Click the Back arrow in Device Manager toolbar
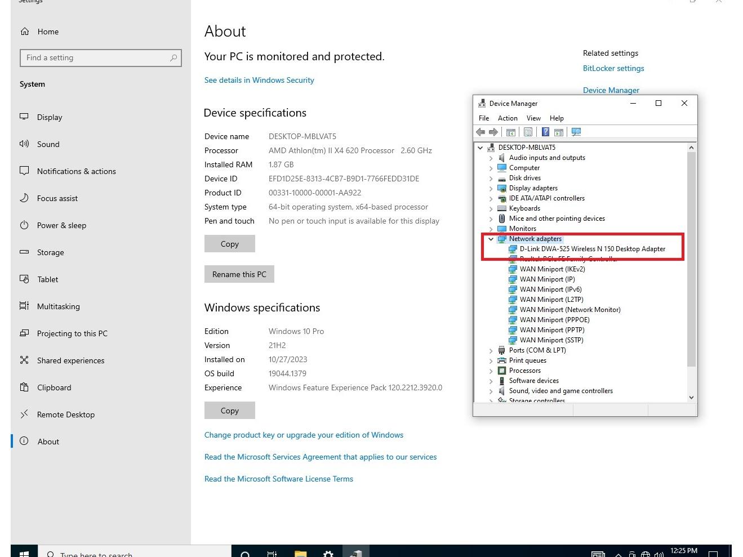 (x=480, y=132)
